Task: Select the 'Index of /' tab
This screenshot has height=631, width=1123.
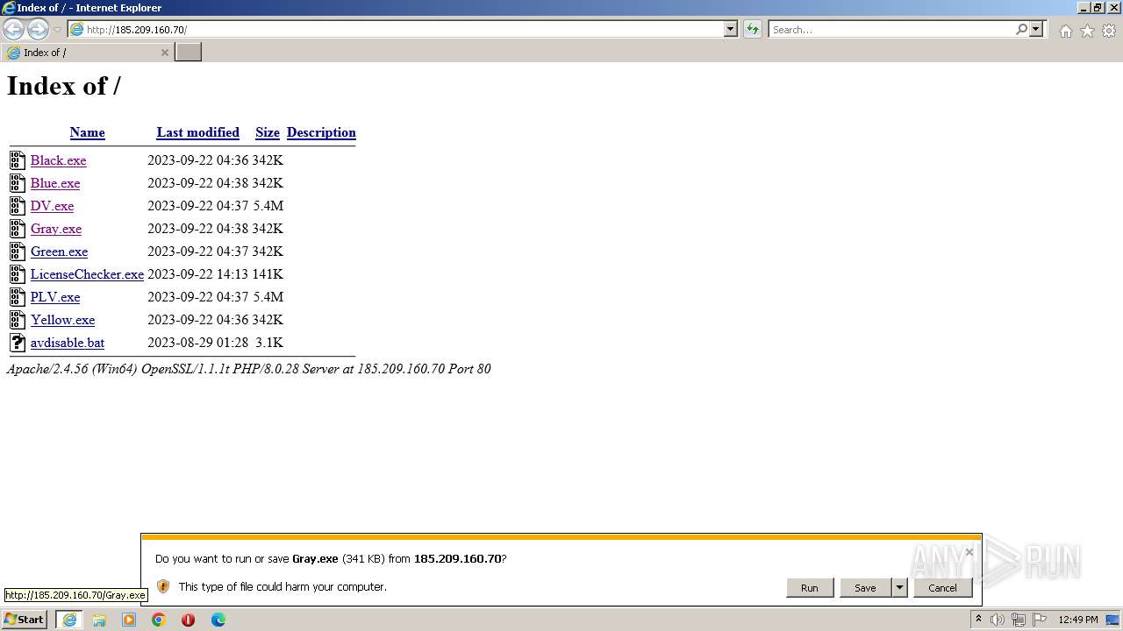Action: click(x=88, y=53)
